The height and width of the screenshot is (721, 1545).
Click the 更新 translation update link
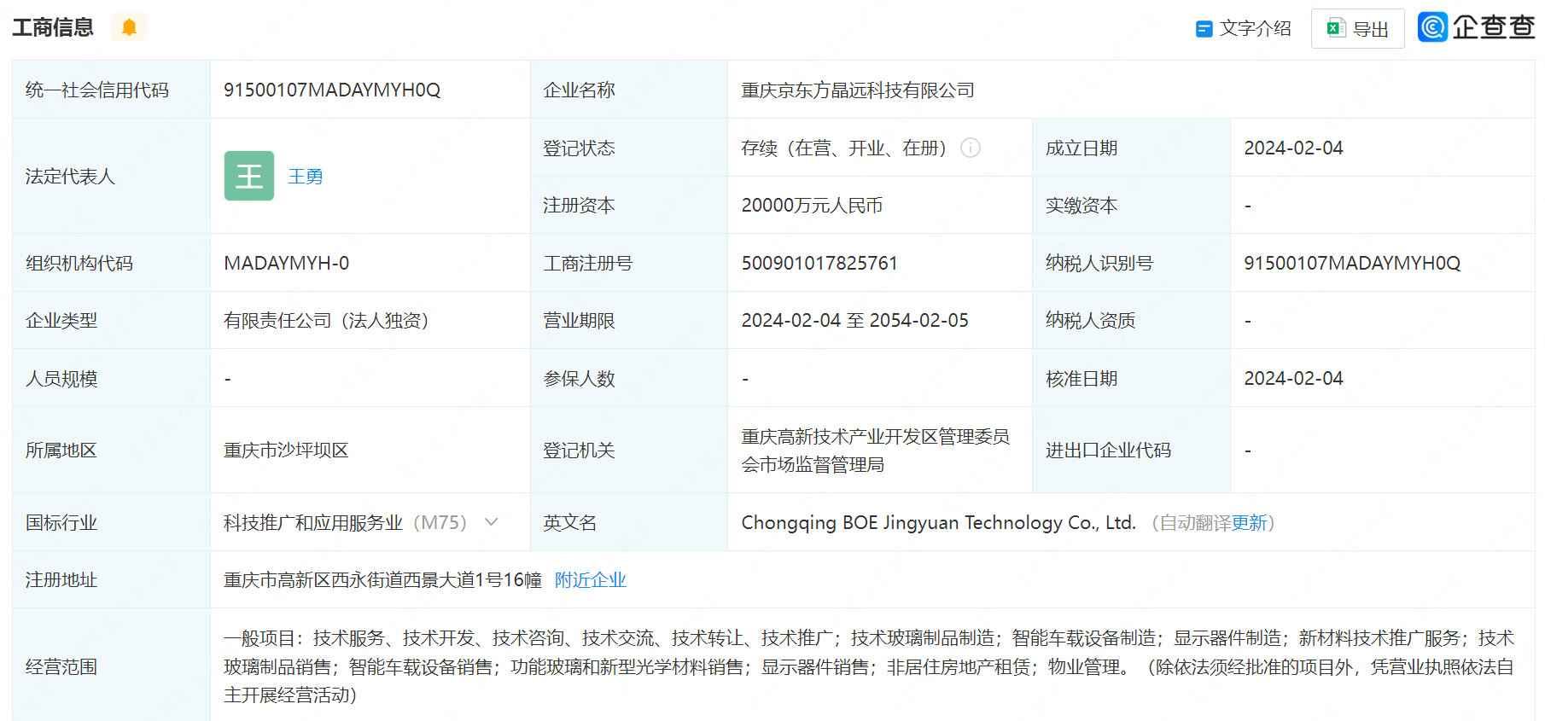click(1249, 523)
